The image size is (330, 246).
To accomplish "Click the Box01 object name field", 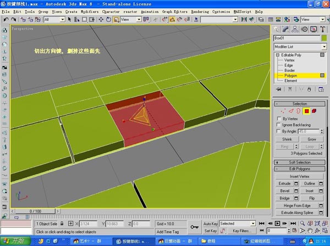I will click(x=297, y=38).
